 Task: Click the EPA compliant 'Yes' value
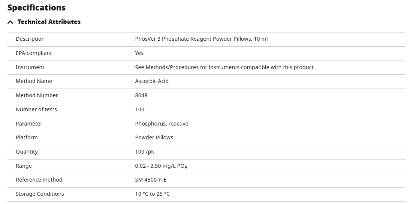coord(139,53)
